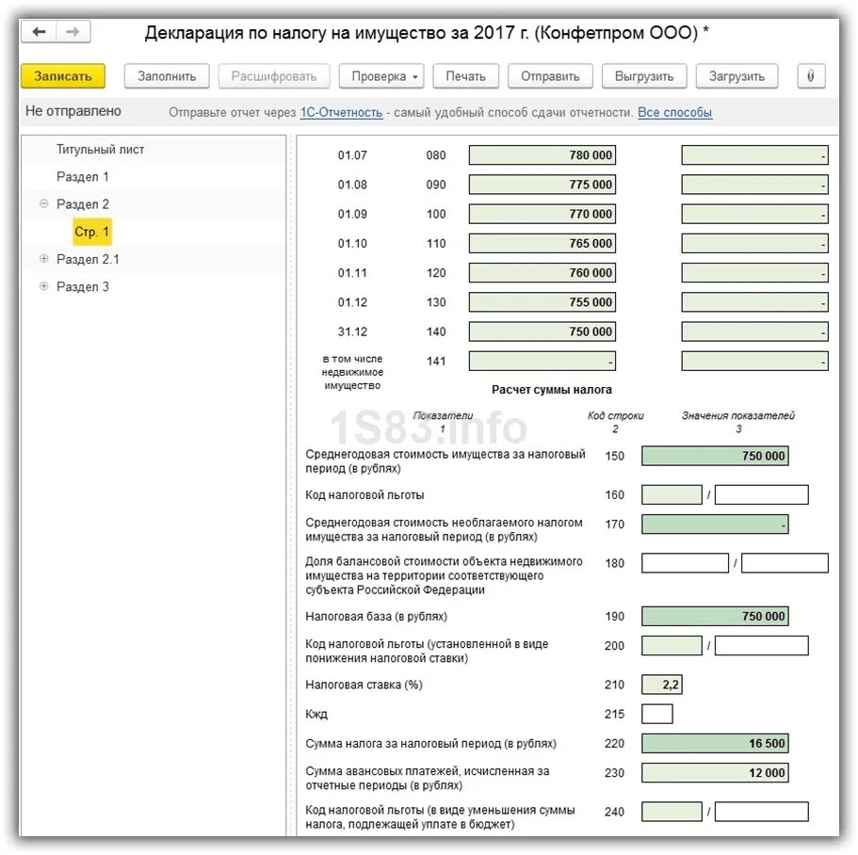Click the second code field of line 240
Screen dimensions: 858x855
[761, 812]
